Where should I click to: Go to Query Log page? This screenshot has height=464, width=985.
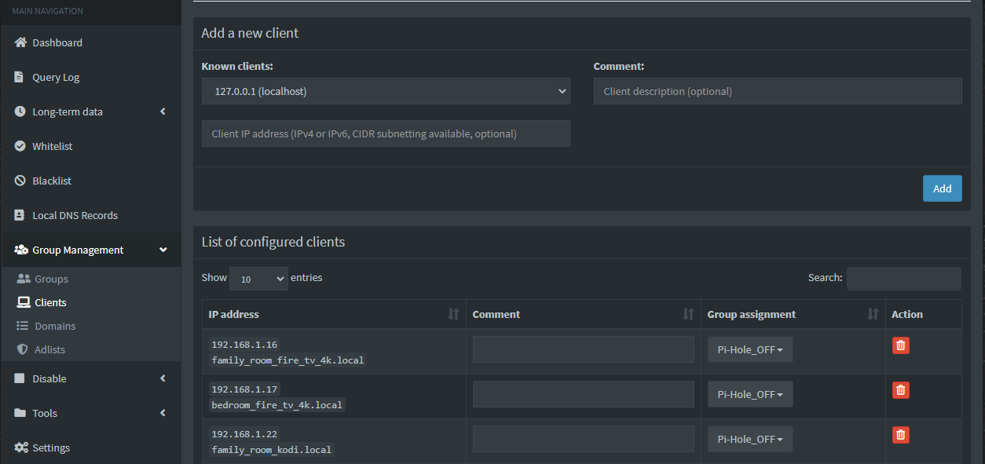[x=56, y=77]
